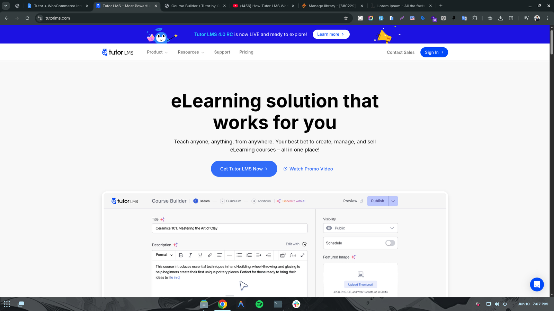Click the insert image icon in editor
554x311 pixels.
click(283, 255)
